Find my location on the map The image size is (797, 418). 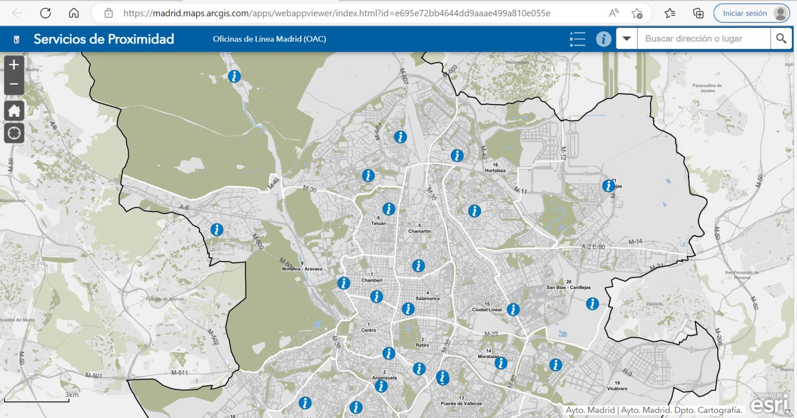click(14, 133)
